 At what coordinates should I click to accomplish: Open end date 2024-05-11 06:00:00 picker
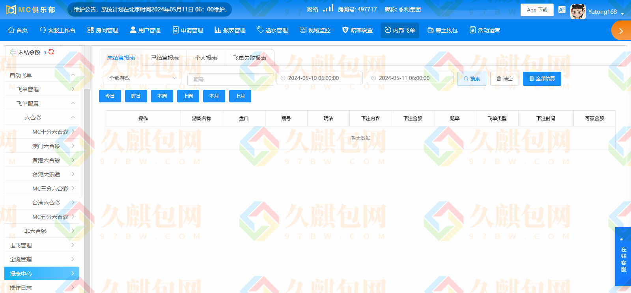point(410,78)
